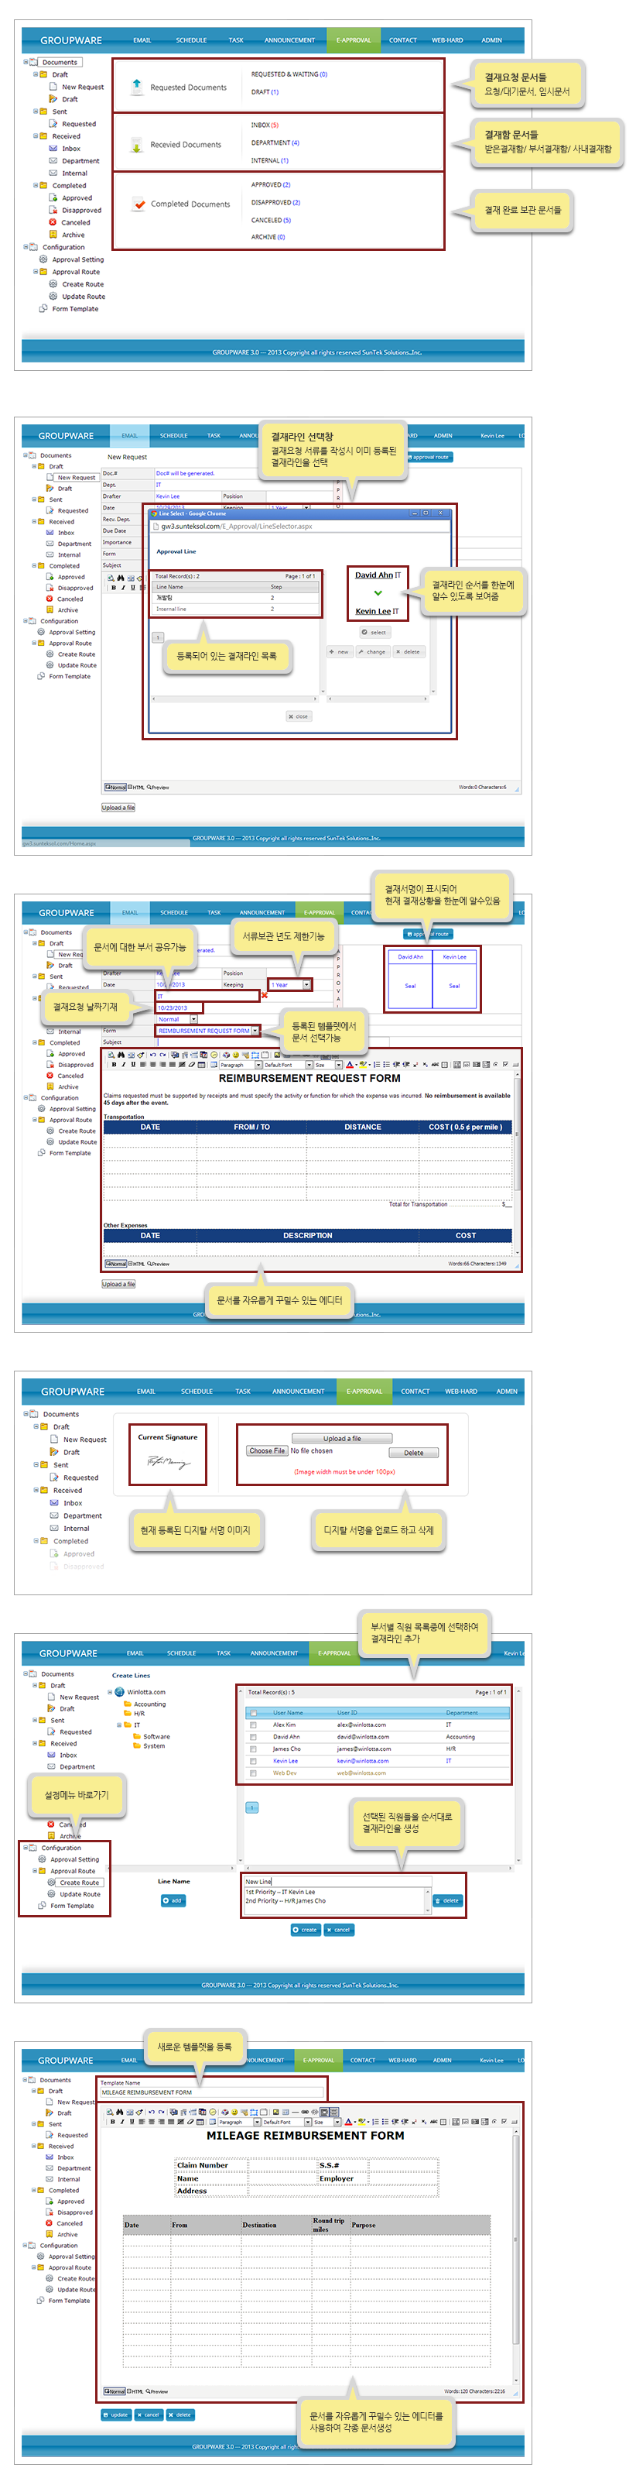Tick the David Ahn checkbox in user list

point(254,1736)
